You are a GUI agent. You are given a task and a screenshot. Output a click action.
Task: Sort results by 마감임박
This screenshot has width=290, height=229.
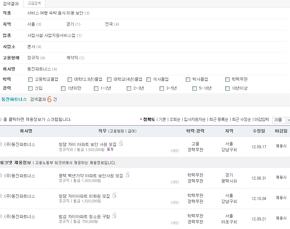pyautogui.click(x=262, y=119)
